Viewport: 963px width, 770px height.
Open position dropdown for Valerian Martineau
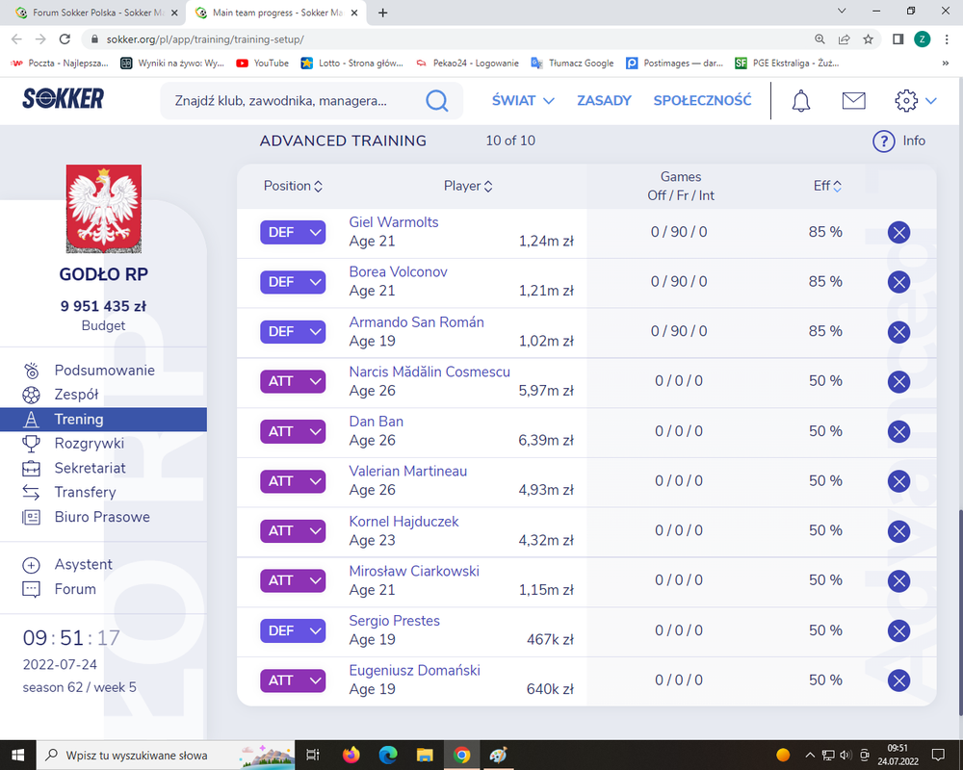click(x=293, y=481)
